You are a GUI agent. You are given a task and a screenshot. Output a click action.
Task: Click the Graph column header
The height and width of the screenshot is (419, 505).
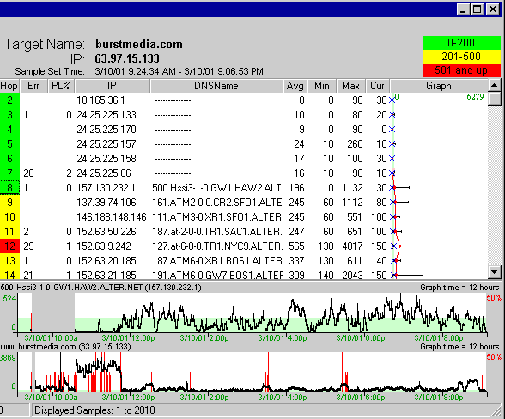point(439,86)
